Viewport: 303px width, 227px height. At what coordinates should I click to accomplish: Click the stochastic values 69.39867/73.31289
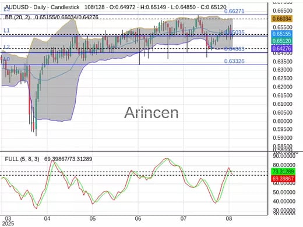(x=68, y=159)
